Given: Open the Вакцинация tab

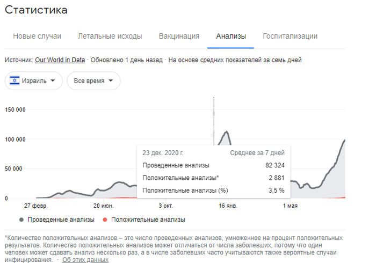Looking at the screenshot, I should tap(179, 36).
